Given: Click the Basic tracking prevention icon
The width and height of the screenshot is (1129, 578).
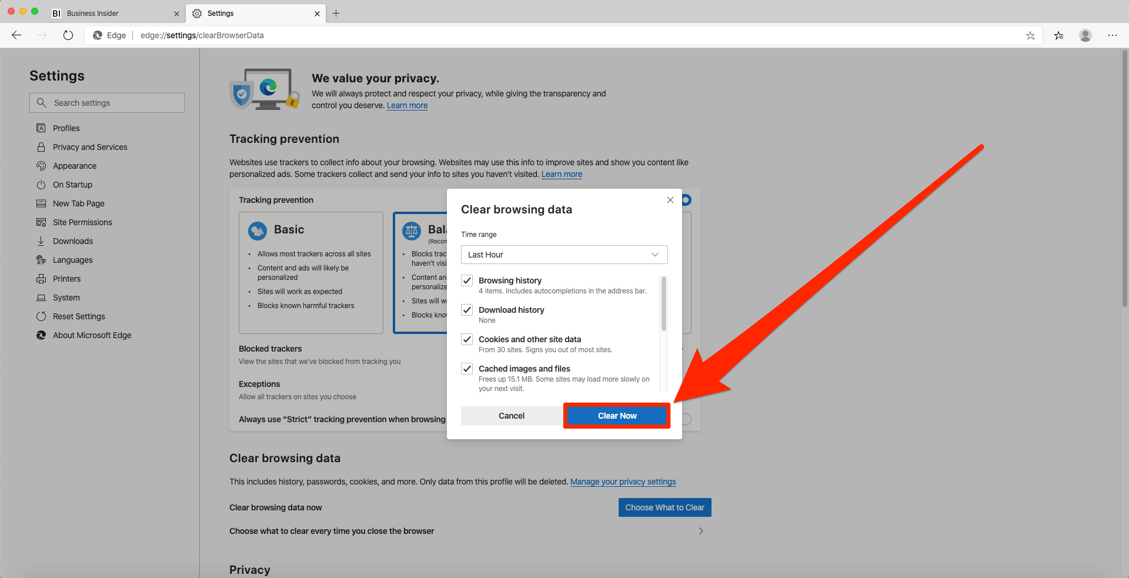Looking at the screenshot, I should coord(258,230).
